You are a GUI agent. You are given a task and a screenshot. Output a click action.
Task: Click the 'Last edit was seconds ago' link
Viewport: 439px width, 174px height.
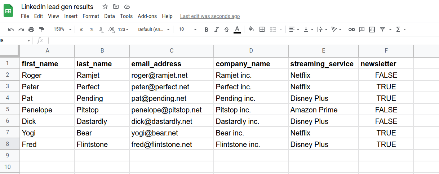tap(210, 16)
